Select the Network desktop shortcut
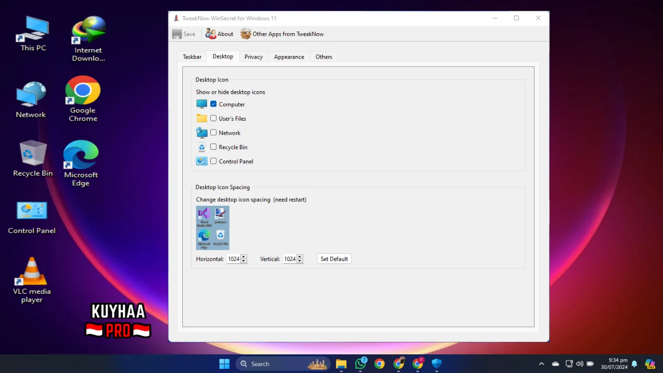The width and height of the screenshot is (663, 373). (x=31, y=99)
